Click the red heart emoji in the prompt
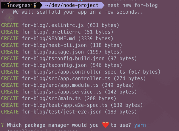The height and width of the screenshot is (131, 179). click(105, 125)
